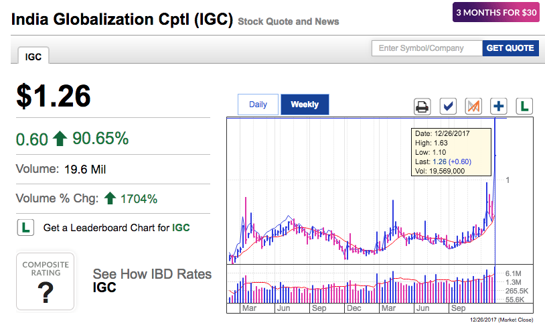Click the 1.3M volume axis label

(x=513, y=282)
